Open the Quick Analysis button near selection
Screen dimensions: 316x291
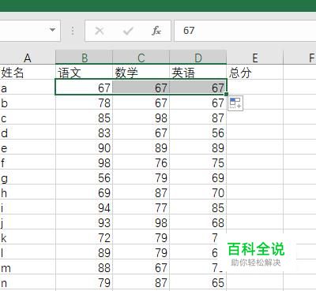(235, 103)
